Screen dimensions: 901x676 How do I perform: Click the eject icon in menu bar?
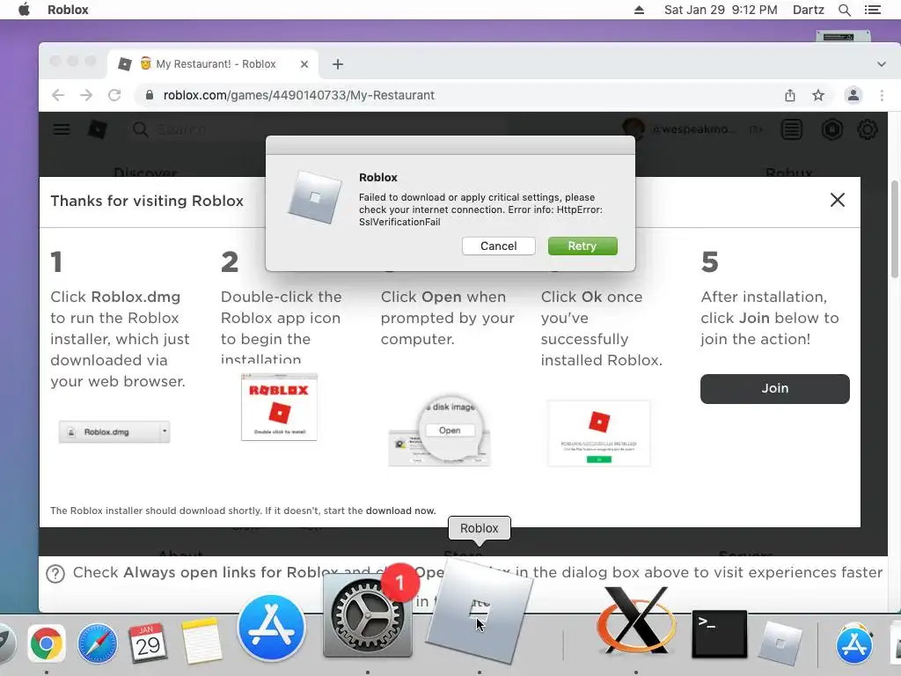coord(639,10)
